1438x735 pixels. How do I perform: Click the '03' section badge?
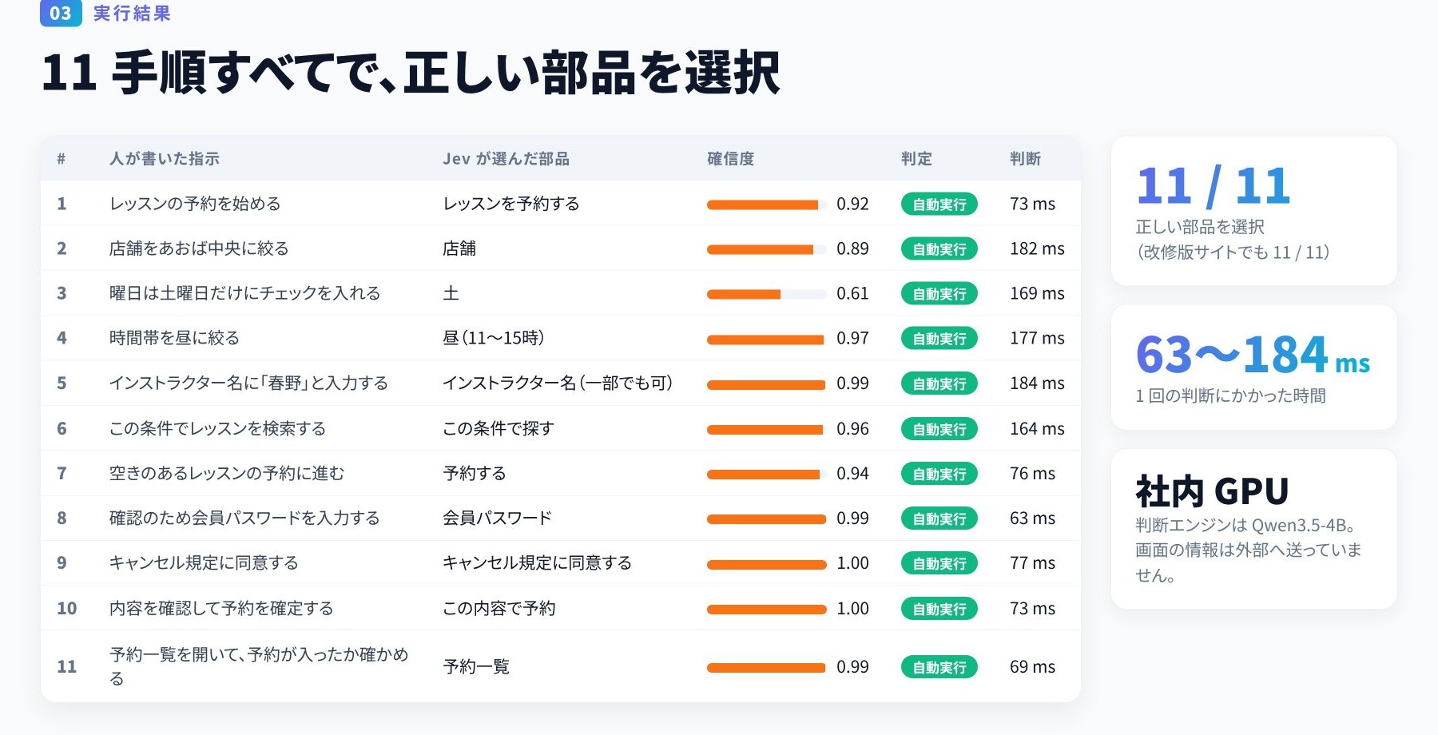coord(61,13)
